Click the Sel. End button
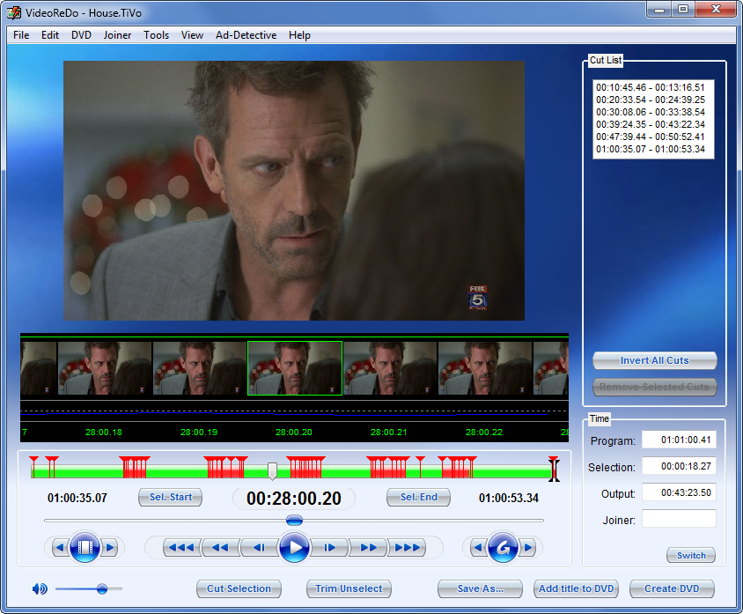743x614 pixels. pyautogui.click(x=418, y=497)
